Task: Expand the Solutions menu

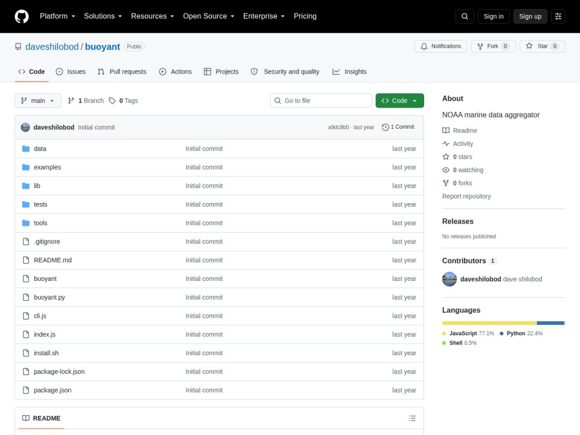Action: (103, 16)
